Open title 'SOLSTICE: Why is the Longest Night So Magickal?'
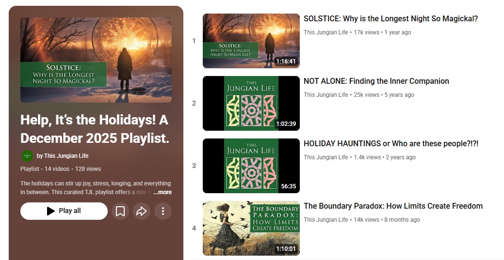504x260 pixels. tap(390, 18)
